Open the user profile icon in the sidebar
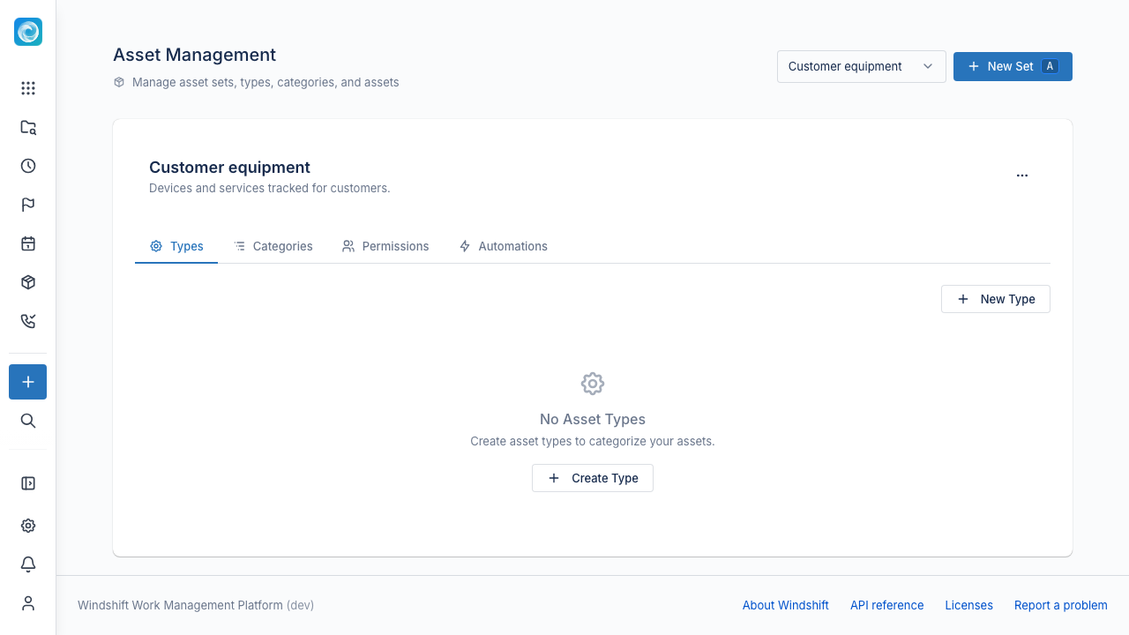 28,603
